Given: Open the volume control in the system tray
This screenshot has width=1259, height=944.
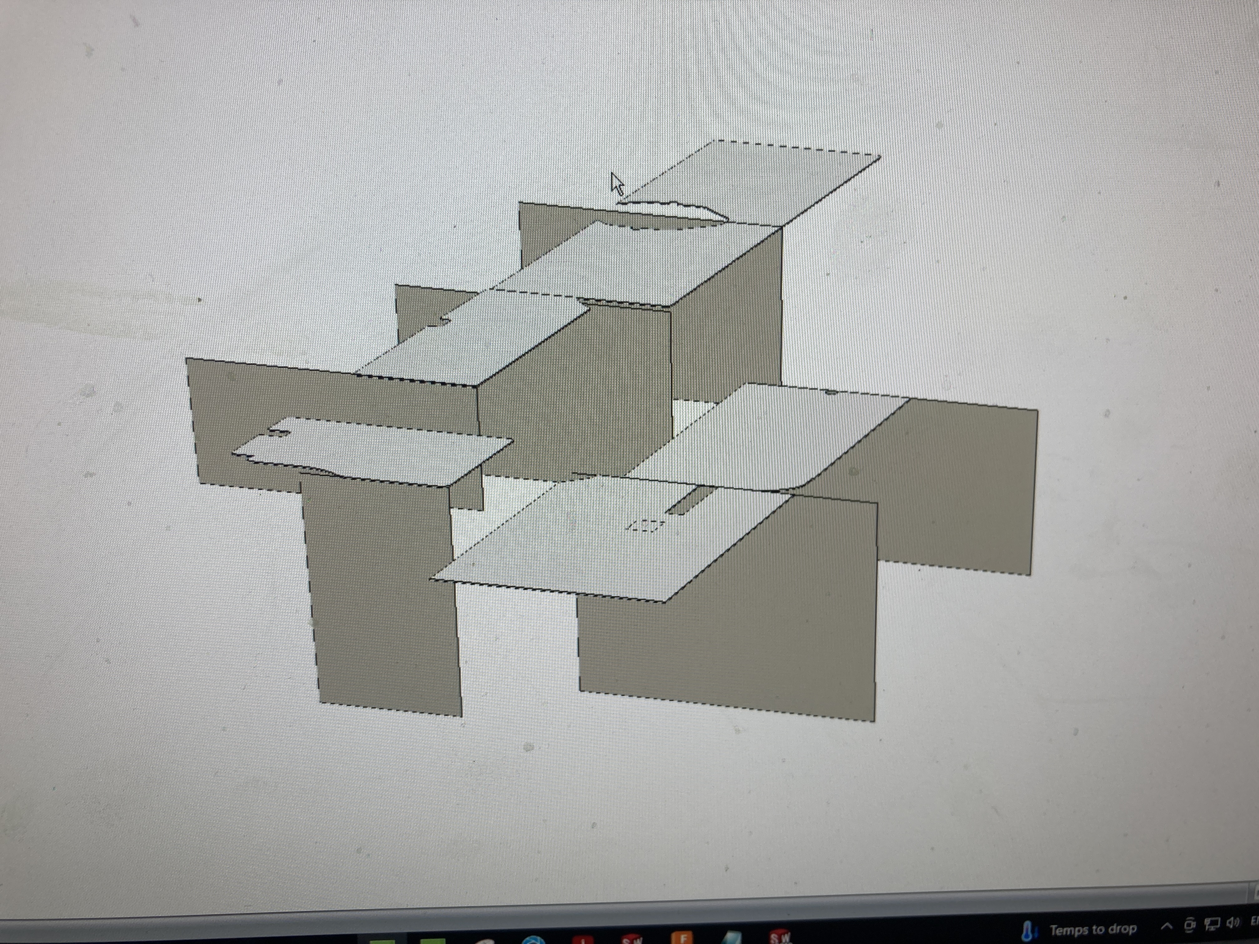Looking at the screenshot, I should [x=1233, y=923].
